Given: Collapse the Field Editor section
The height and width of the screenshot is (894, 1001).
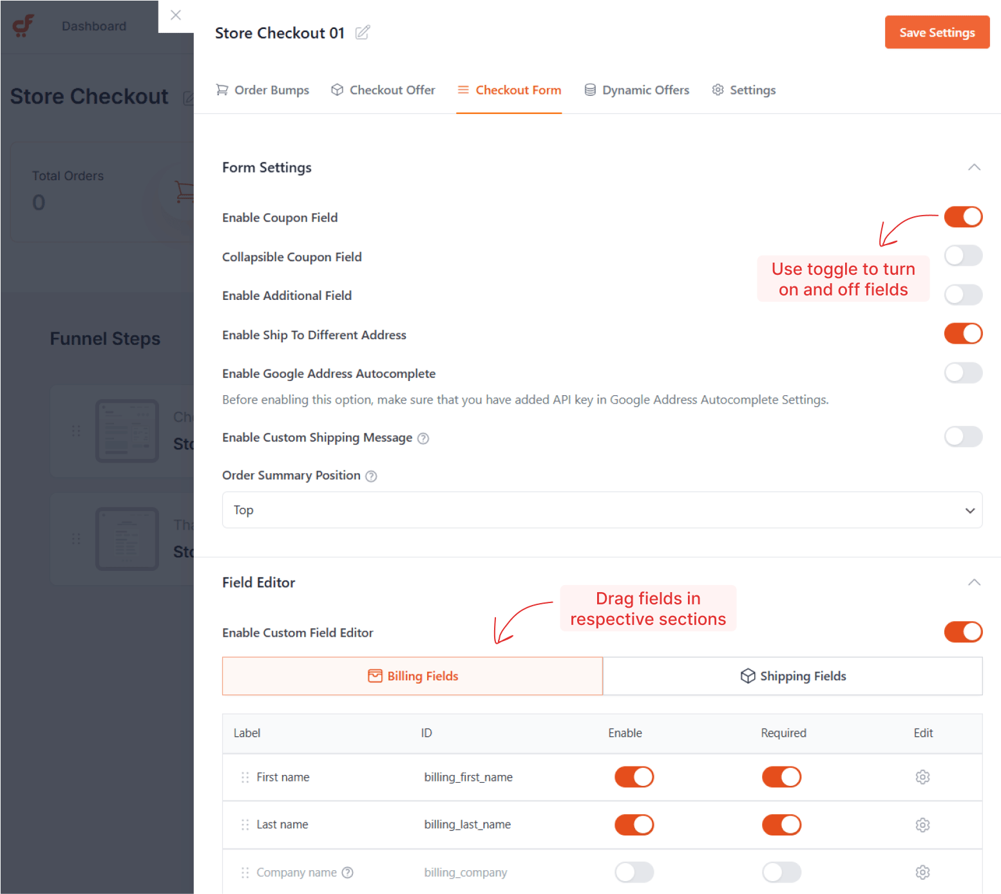Looking at the screenshot, I should point(974,582).
